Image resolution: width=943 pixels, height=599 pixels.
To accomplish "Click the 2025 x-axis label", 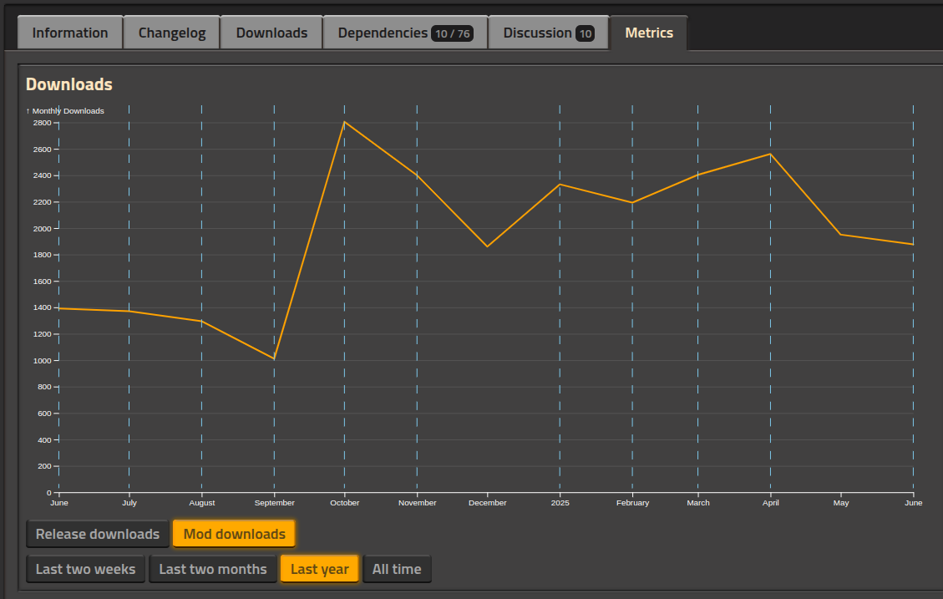I will point(560,503).
